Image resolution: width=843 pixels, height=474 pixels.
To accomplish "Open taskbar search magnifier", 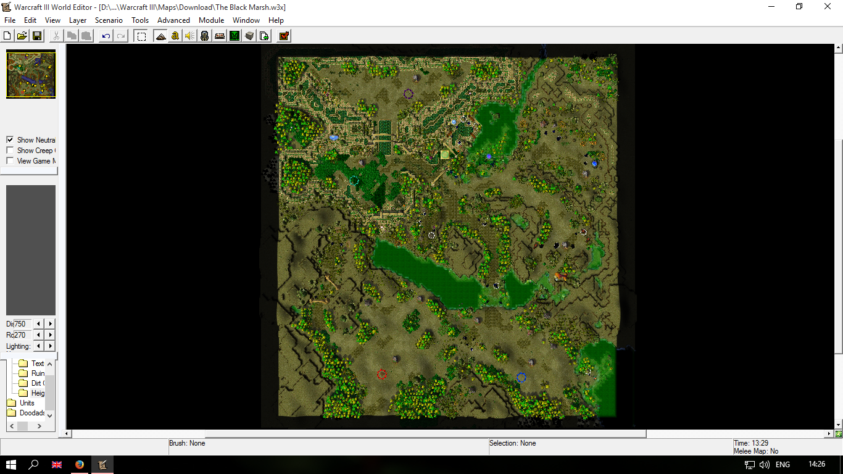I will point(34,465).
